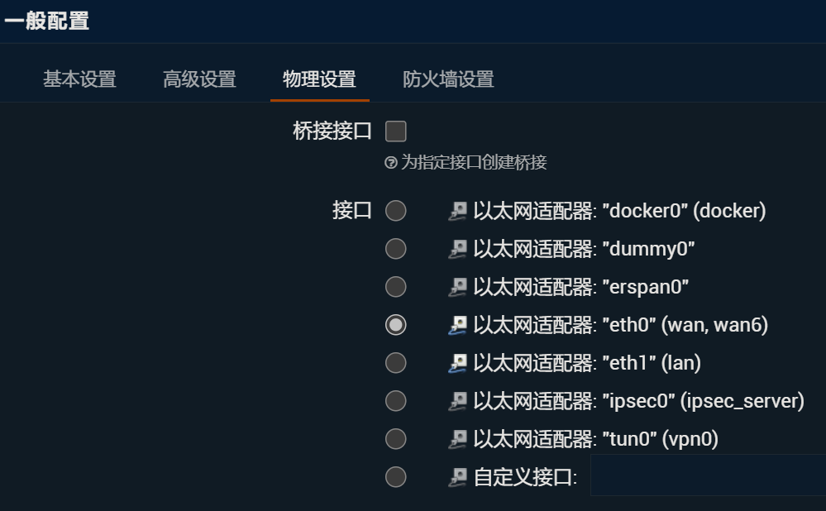
Task: Click the eth1 lan adapter icon
Action: tap(458, 363)
